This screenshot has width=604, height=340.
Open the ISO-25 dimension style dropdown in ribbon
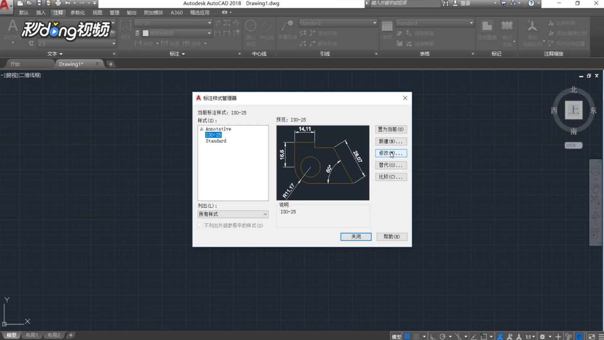(173, 23)
